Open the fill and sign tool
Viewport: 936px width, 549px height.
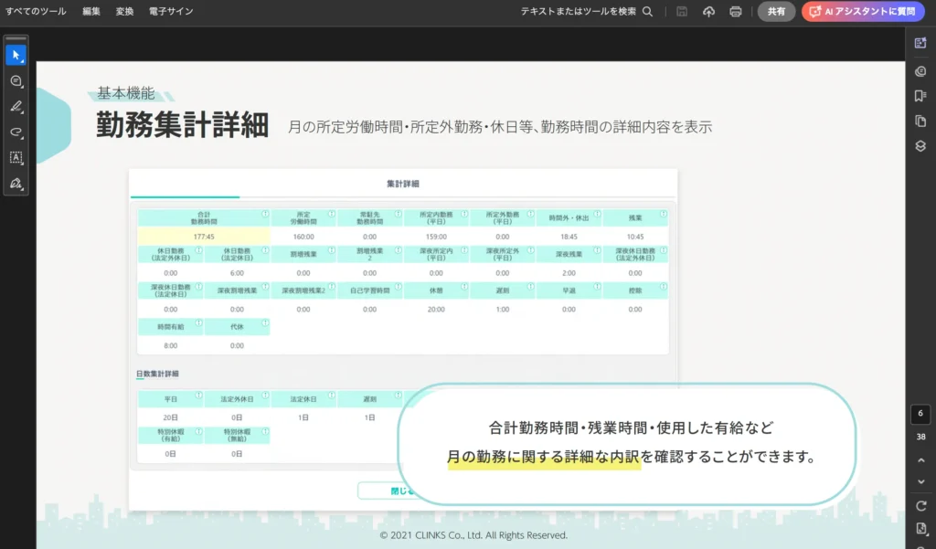click(16, 184)
